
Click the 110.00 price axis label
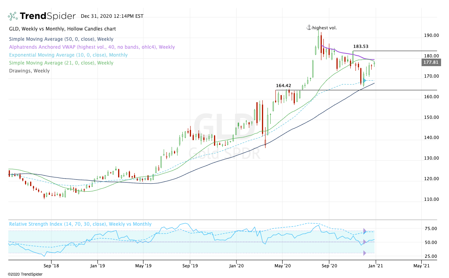point(431,199)
